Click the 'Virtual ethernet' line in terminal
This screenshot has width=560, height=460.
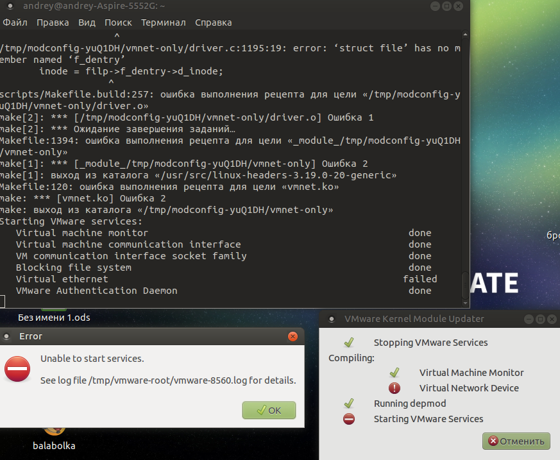(x=62, y=279)
